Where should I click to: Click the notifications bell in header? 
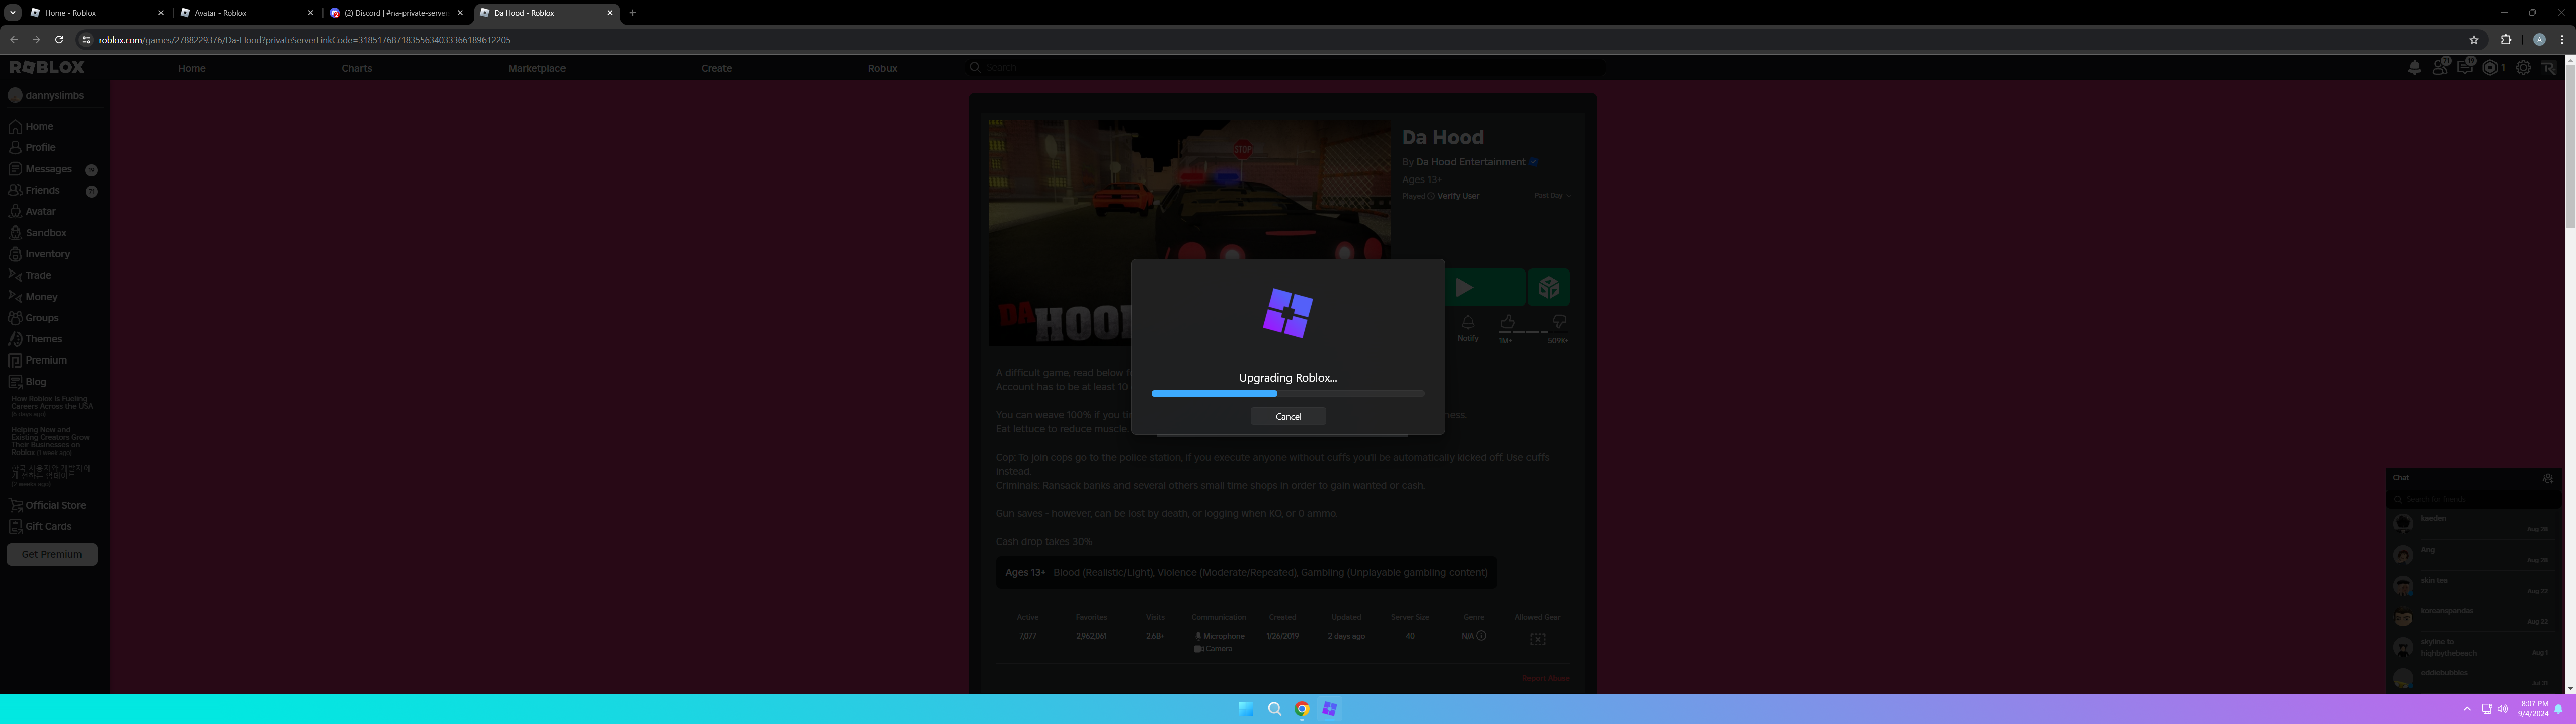click(x=2414, y=68)
